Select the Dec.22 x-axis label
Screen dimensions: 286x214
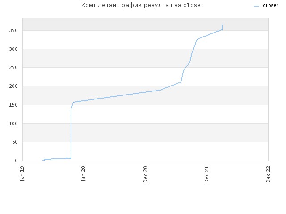pos(268,174)
